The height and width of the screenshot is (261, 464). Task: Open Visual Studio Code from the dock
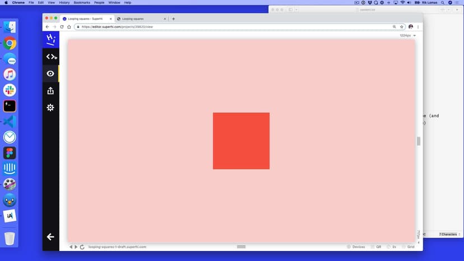click(10, 122)
